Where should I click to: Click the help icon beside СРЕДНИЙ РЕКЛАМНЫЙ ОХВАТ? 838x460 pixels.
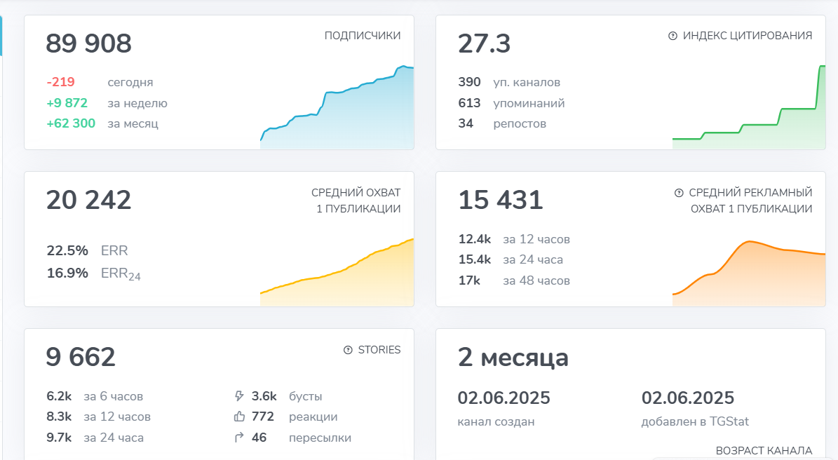point(679,193)
